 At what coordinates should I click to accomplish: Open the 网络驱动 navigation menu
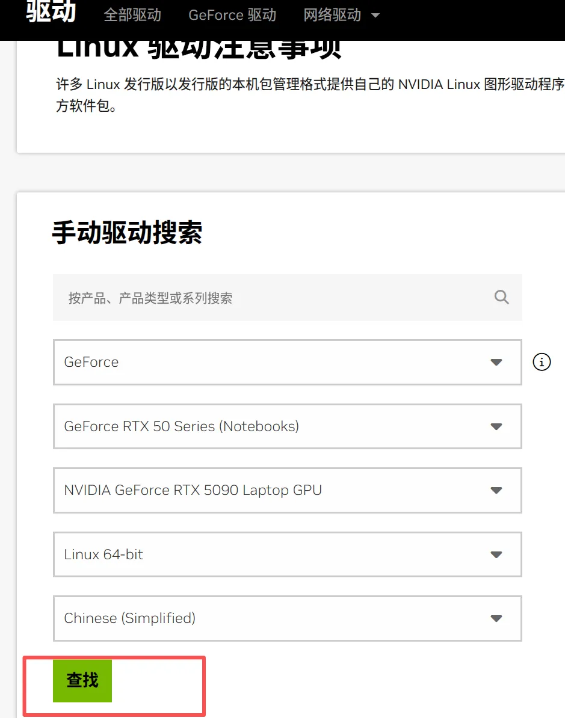coord(332,15)
